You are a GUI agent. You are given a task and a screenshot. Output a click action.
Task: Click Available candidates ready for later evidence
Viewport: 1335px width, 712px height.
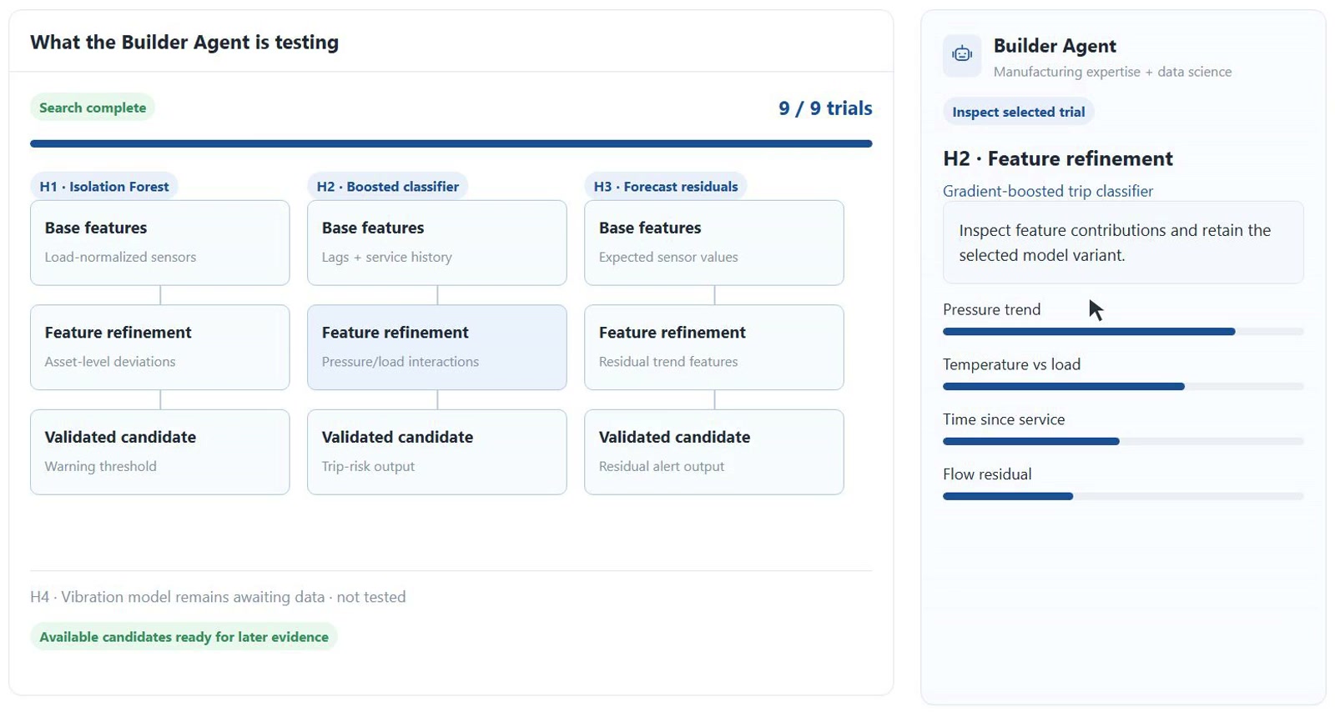pos(184,637)
